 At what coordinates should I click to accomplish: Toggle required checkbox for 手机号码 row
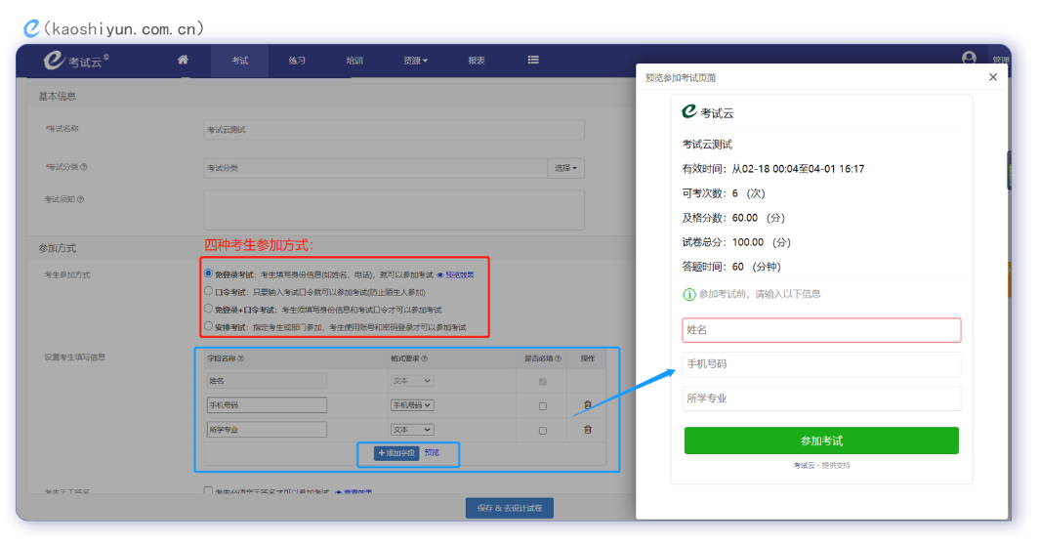[x=543, y=405]
